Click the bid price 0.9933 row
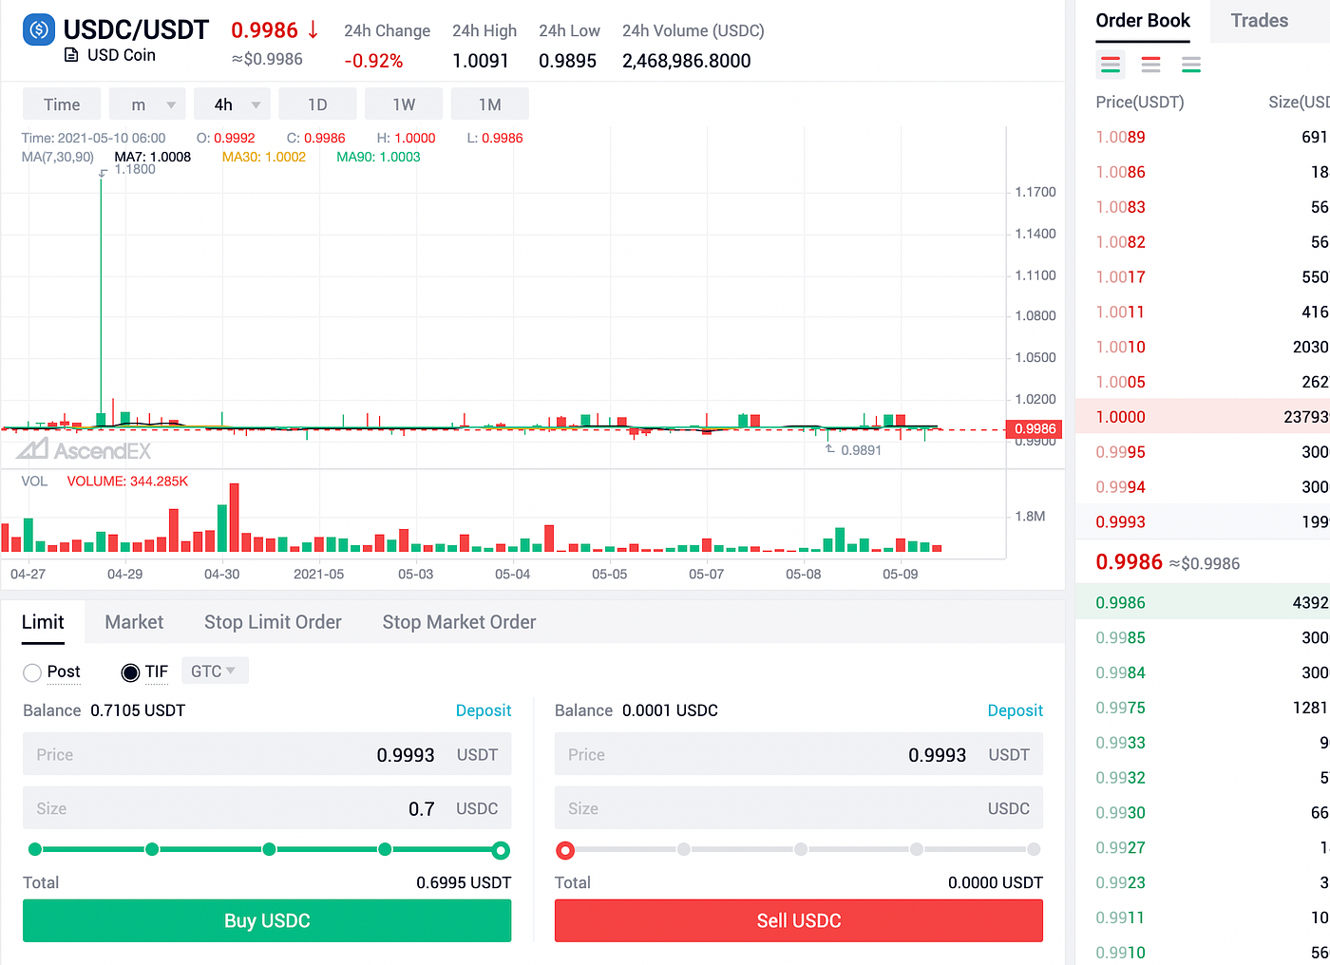Image resolution: width=1330 pixels, height=965 pixels. [1203, 743]
